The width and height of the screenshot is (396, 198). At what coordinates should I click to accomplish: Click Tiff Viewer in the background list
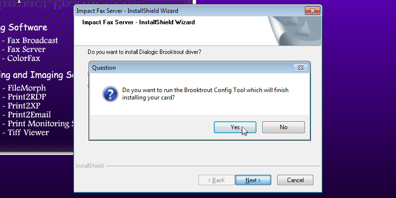pyautogui.click(x=28, y=133)
